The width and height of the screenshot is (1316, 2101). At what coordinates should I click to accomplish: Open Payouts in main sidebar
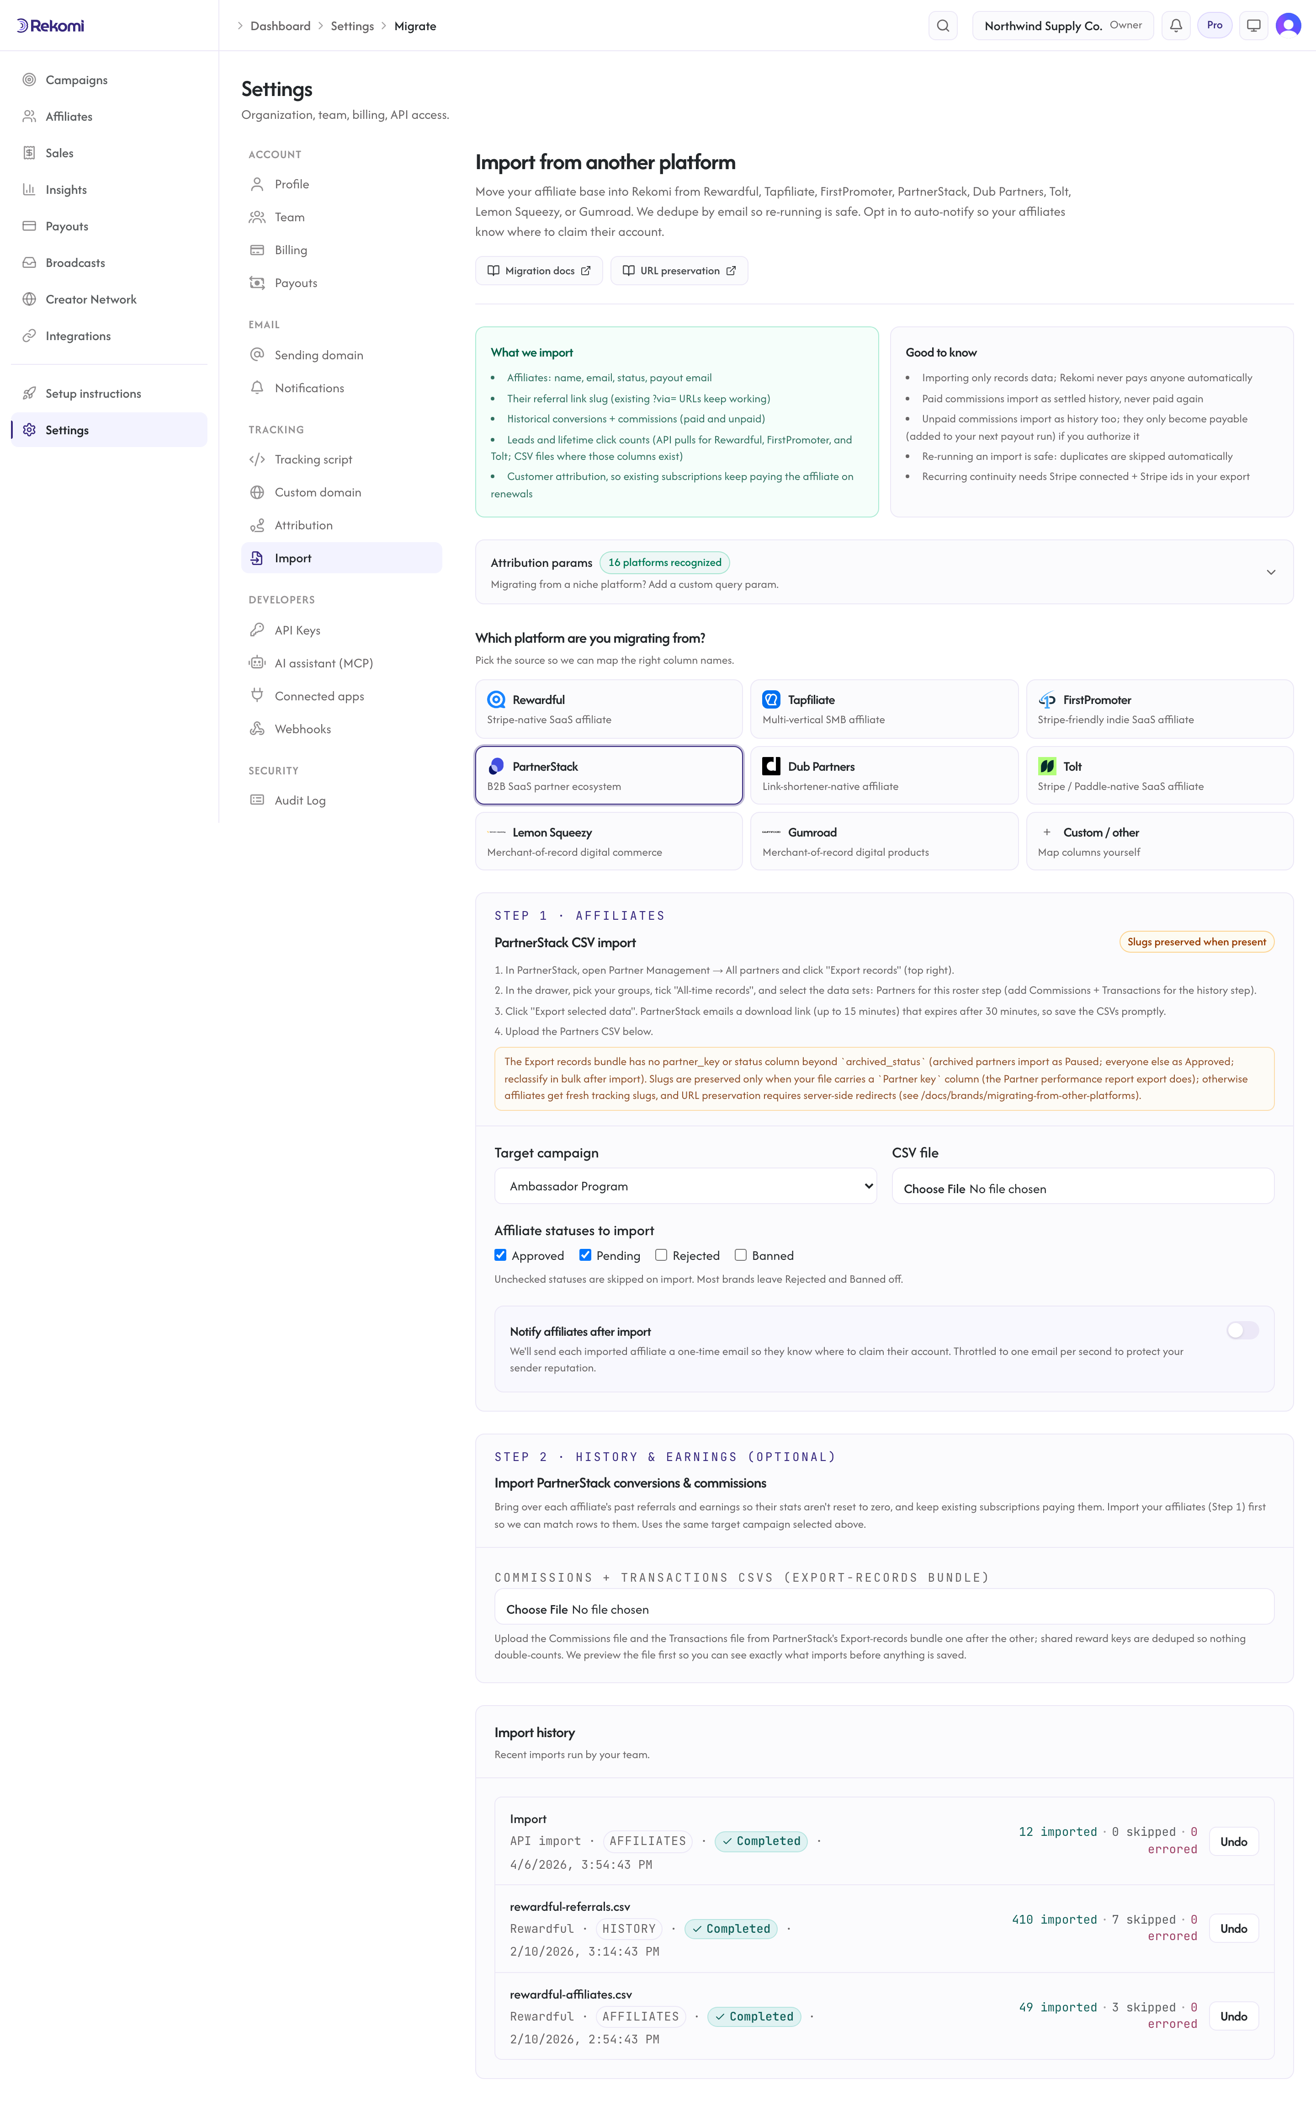click(109, 226)
